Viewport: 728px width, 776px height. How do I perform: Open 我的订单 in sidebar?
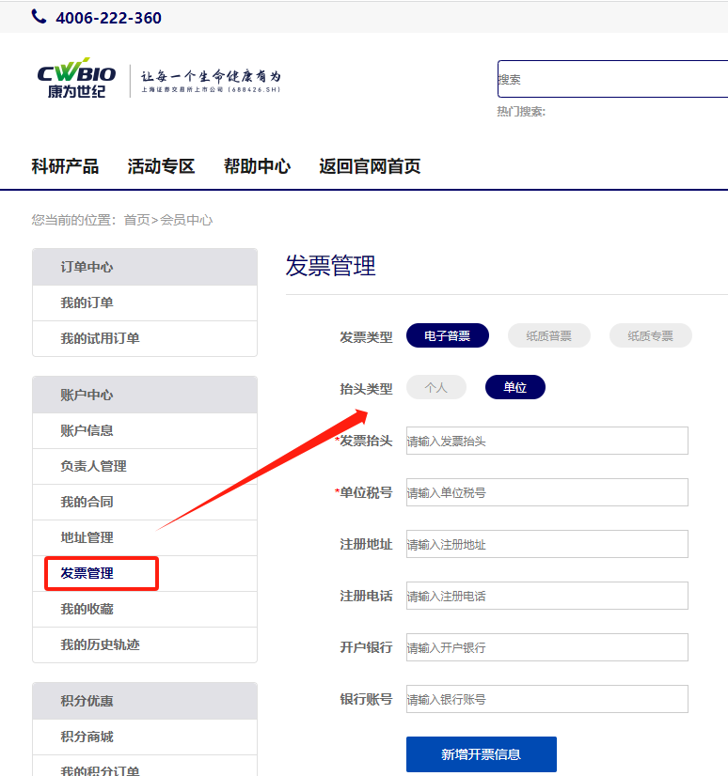tap(87, 303)
